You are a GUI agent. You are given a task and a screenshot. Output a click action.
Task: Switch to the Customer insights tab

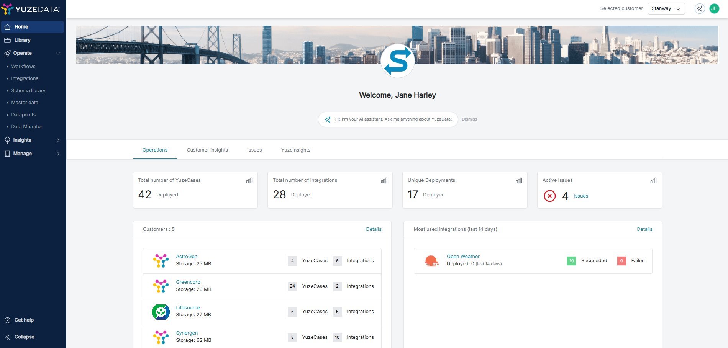(207, 150)
